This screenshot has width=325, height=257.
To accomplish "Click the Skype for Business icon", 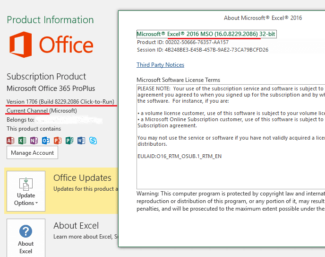I will point(93,141).
